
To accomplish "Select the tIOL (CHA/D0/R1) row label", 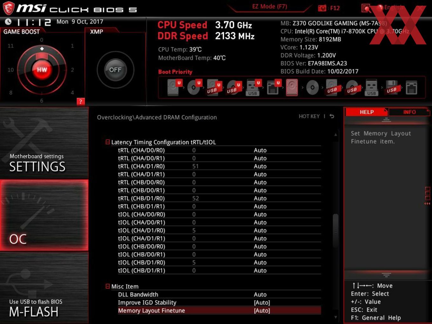I will tap(142, 222).
